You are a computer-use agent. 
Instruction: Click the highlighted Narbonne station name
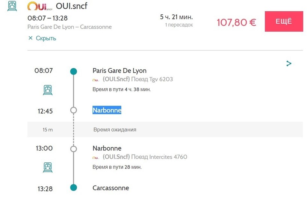pos(107,110)
